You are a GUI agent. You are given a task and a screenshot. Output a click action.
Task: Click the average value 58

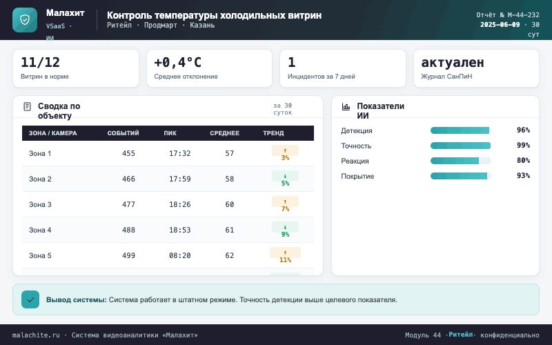pos(230,179)
